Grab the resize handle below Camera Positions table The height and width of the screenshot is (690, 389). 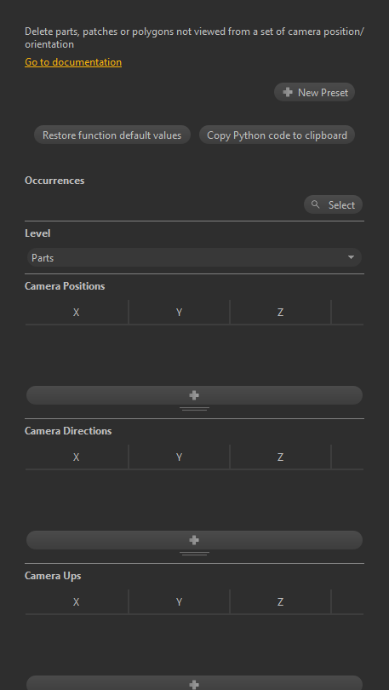(194, 409)
